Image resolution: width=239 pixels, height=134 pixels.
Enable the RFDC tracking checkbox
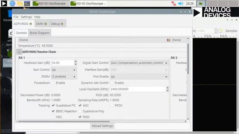tap(112, 105)
